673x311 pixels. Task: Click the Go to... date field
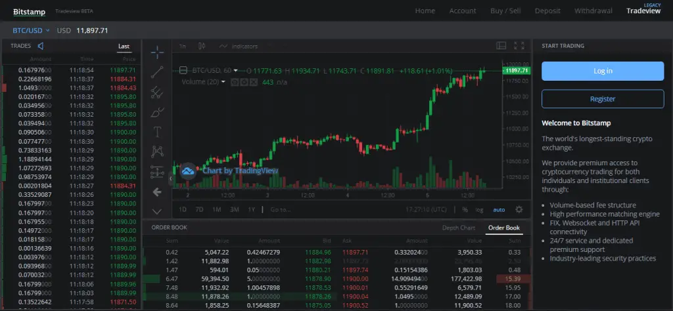coord(280,209)
